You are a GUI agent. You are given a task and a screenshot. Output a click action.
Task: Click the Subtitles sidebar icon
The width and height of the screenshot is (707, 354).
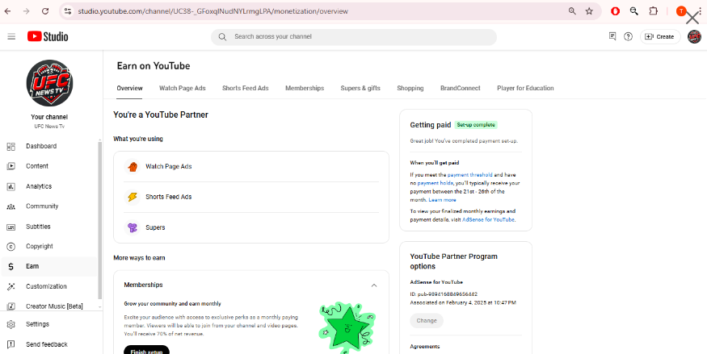(x=11, y=227)
